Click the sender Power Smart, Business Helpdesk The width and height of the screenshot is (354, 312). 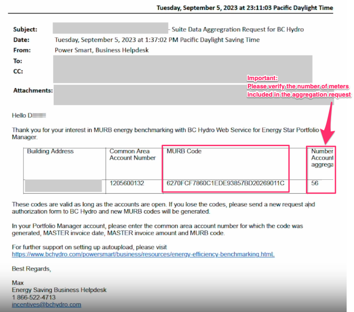tap(101, 50)
